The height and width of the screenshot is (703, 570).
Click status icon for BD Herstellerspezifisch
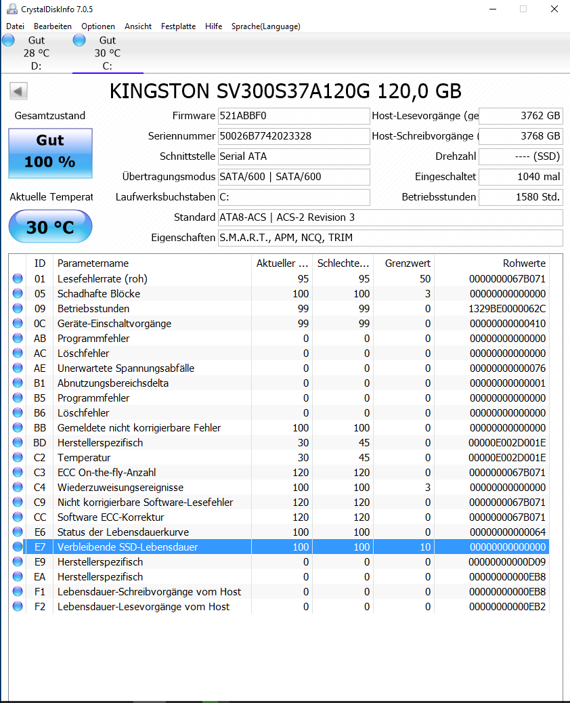tap(18, 442)
